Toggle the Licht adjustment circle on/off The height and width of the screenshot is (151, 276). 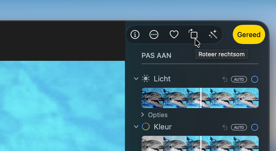pos(255,79)
